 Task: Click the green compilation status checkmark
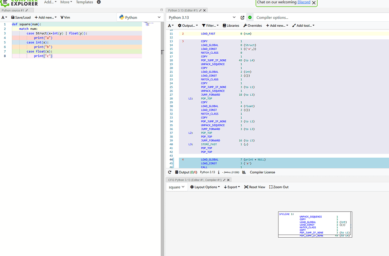click(250, 17)
